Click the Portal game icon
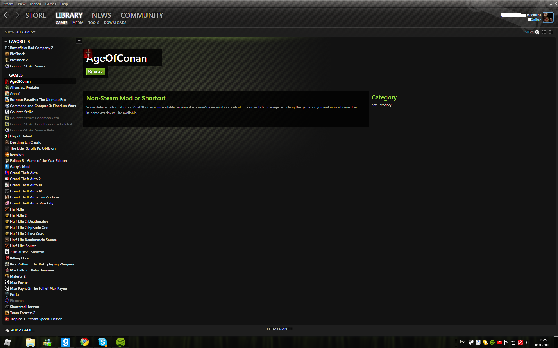The width and height of the screenshot is (558, 348). (x=7, y=295)
